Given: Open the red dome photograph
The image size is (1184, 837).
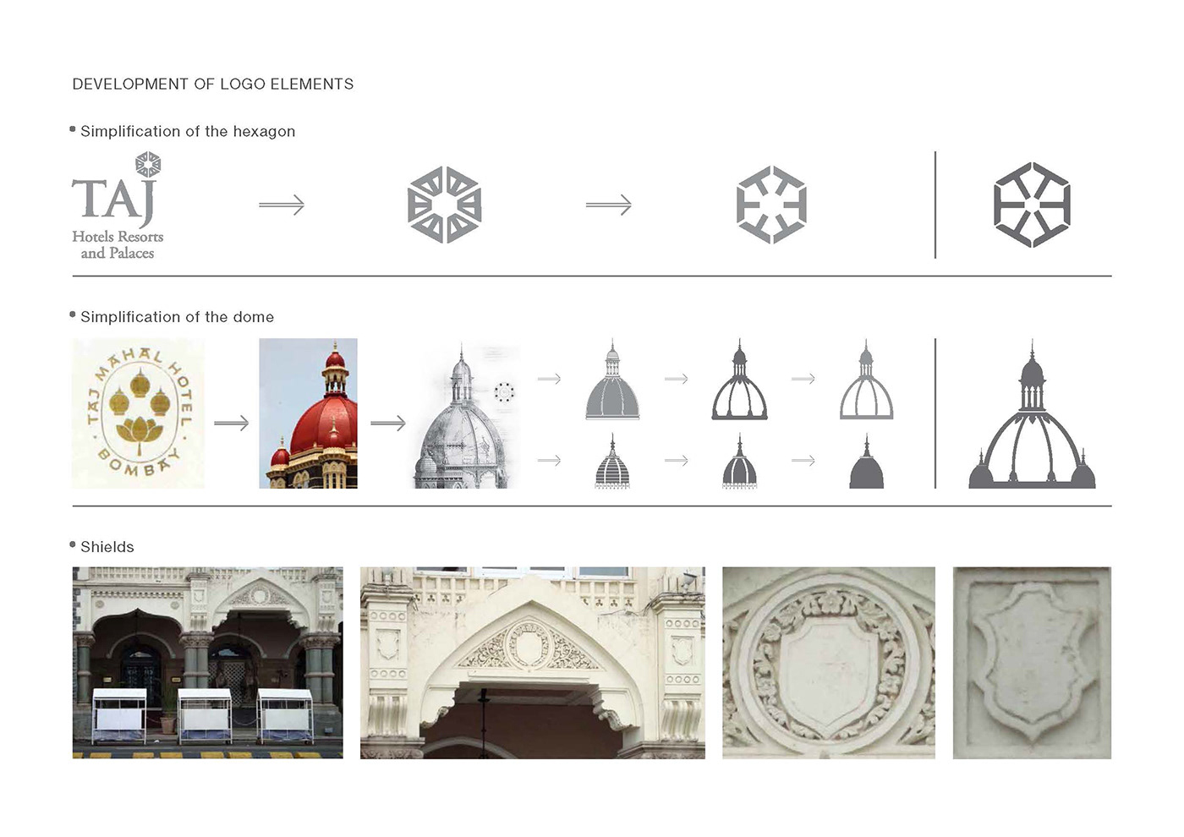Looking at the screenshot, I should 308,413.
